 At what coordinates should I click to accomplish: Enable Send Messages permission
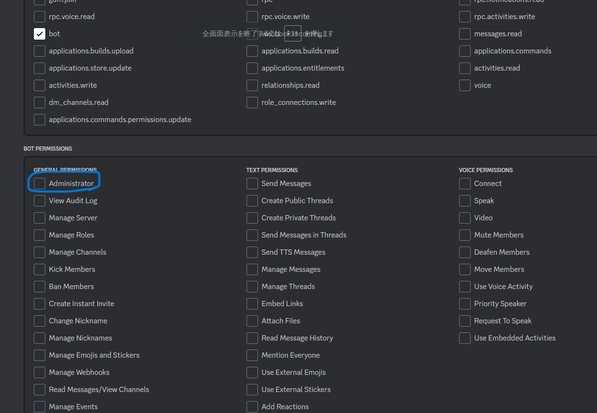[252, 184]
